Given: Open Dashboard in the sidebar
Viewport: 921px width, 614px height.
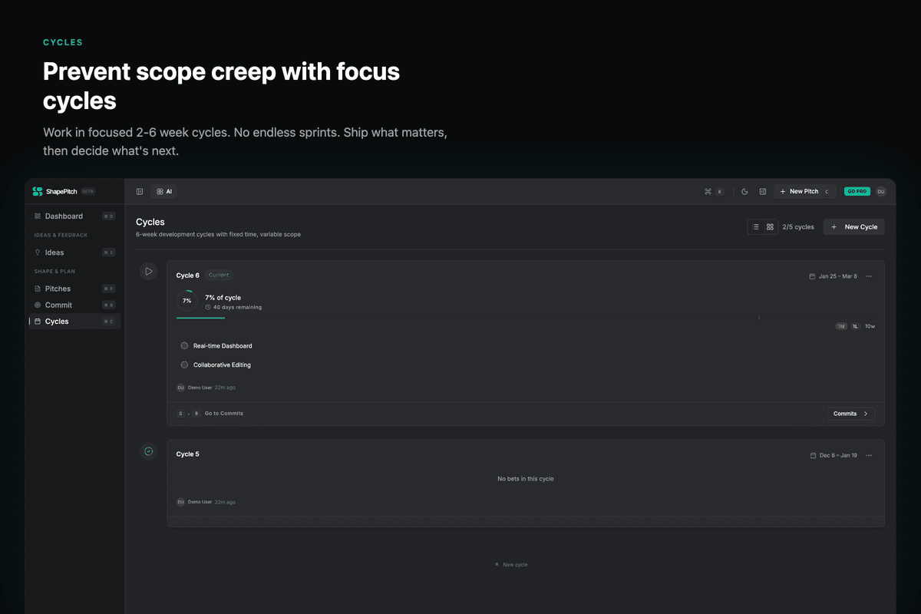Looking at the screenshot, I should [x=64, y=216].
